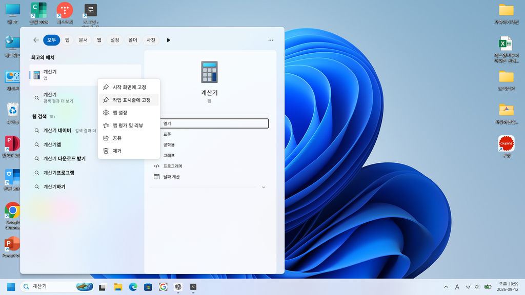Image resolution: width=525 pixels, height=295 pixels.
Task: Select 계산기하기 web search suggestion
Action: click(x=86, y=186)
